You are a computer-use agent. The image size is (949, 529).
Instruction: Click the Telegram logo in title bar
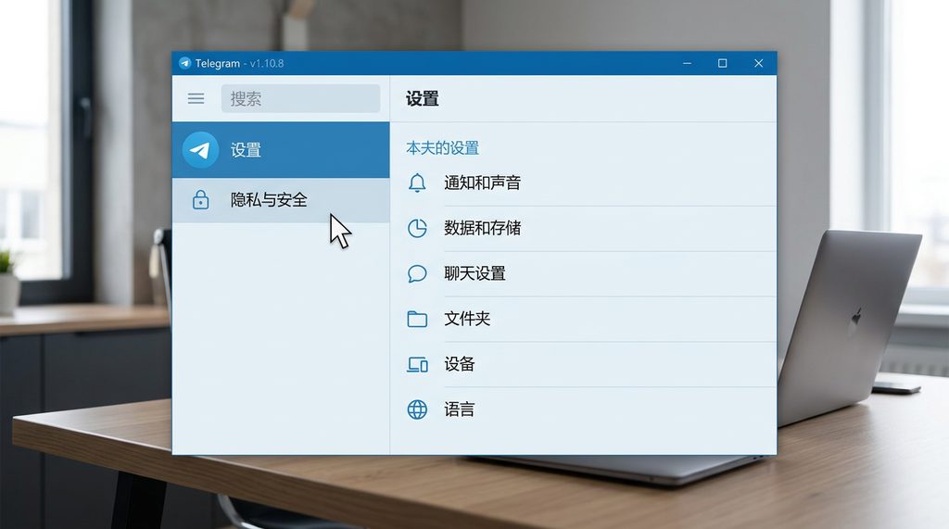184,63
